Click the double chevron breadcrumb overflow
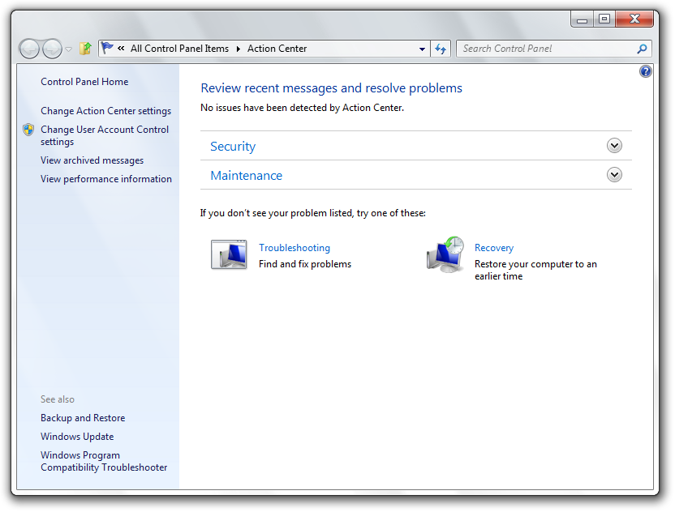Image resolution: width=675 pixels, height=512 pixels. coord(122,48)
